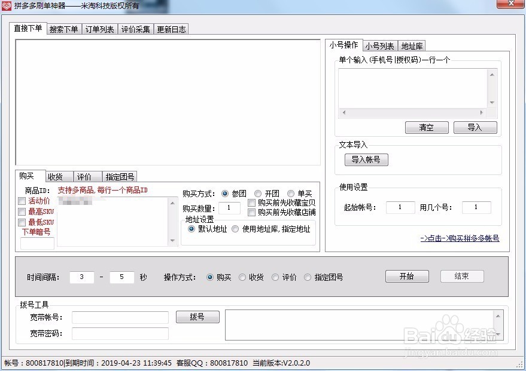Choose 单买 buying mode

click(x=291, y=193)
